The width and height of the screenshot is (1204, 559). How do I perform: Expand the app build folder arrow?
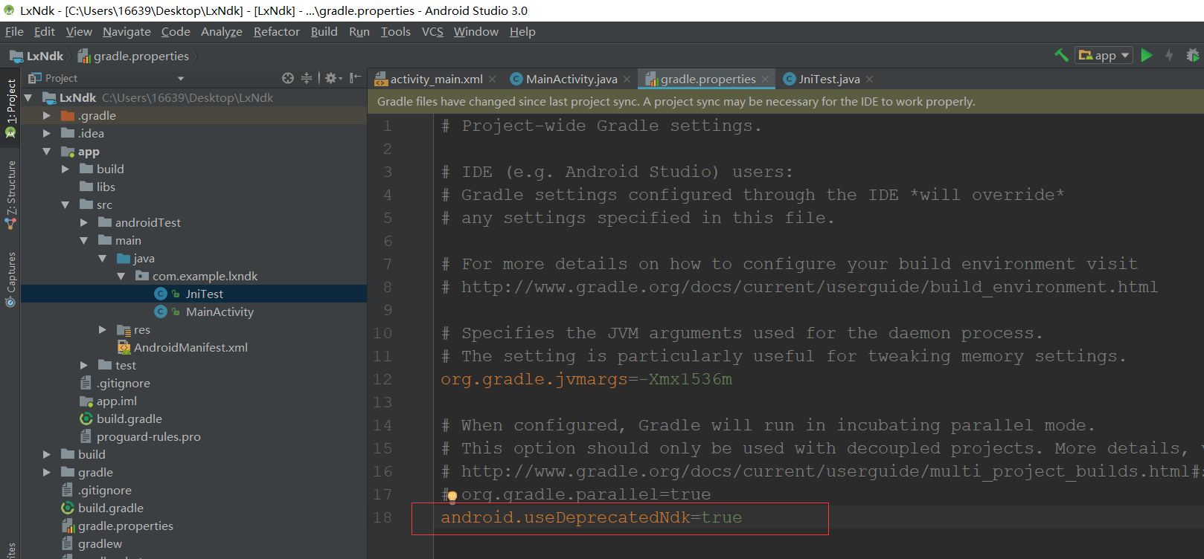(x=65, y=169)
